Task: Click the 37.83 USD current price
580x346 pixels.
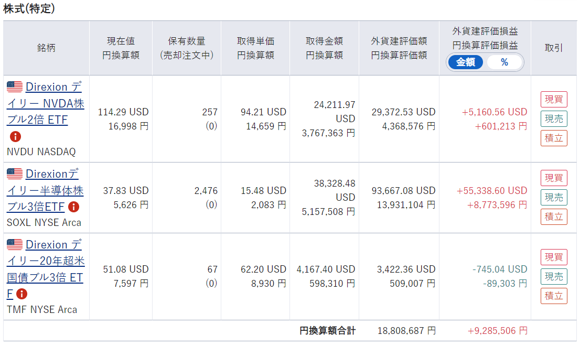Action: click(x=126, y=191)
